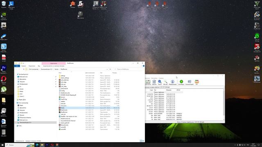Open the Windows Start menu
This screenshot has width=262, height=147.
[2, 145]
